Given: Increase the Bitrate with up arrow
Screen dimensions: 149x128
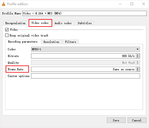Looking at the screenshot, I should [x=138, y=55].
